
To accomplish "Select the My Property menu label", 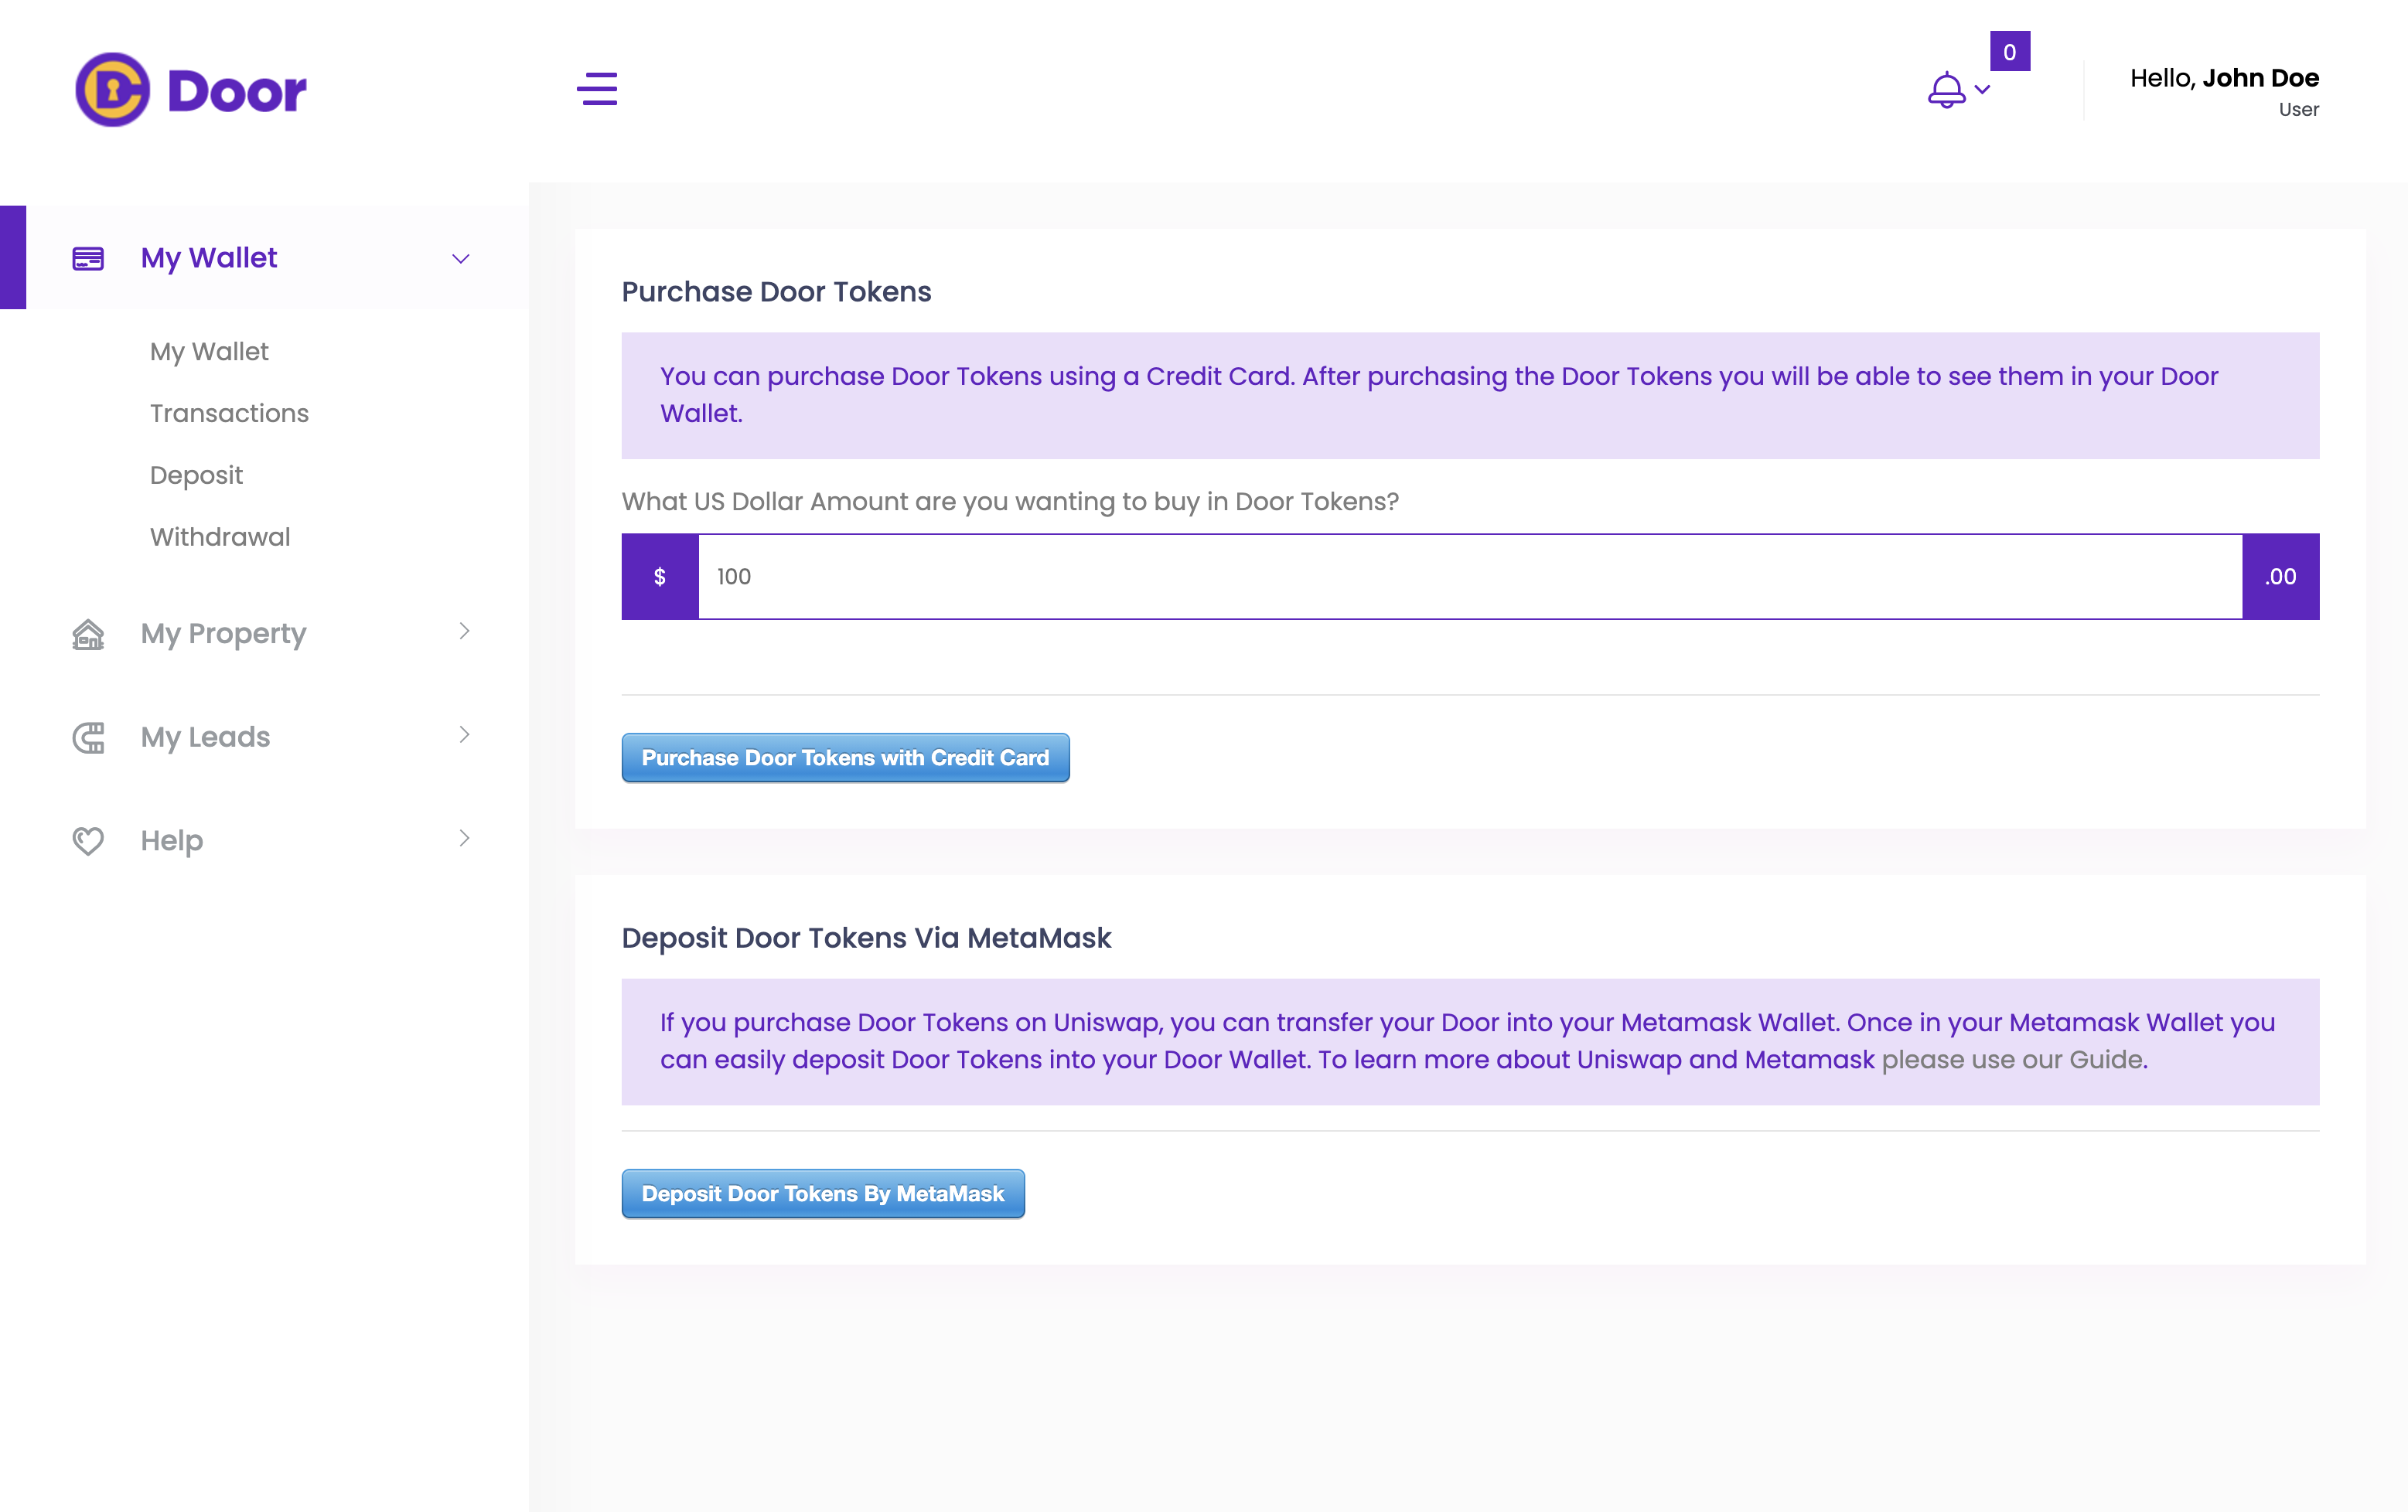I will (224, 635).
